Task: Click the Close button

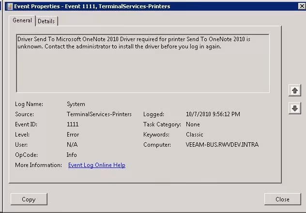Action: (x=282, y=199)
